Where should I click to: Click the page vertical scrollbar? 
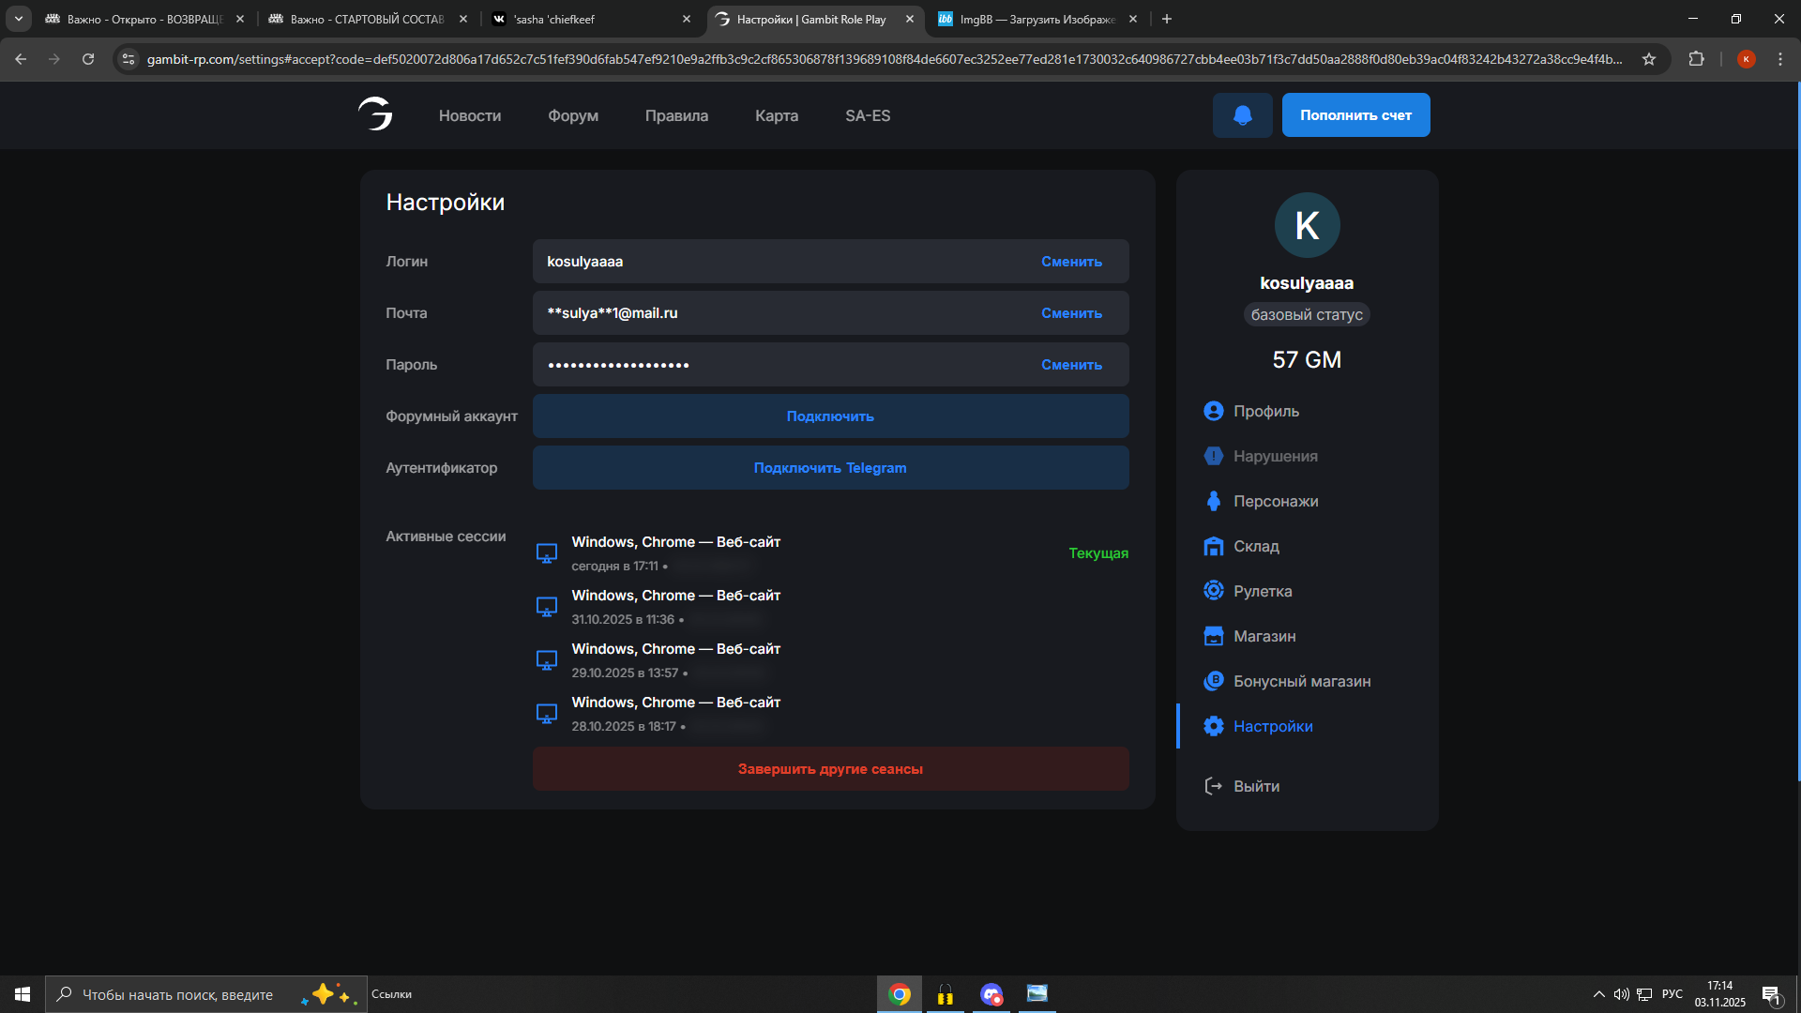tap(1797, 431)
